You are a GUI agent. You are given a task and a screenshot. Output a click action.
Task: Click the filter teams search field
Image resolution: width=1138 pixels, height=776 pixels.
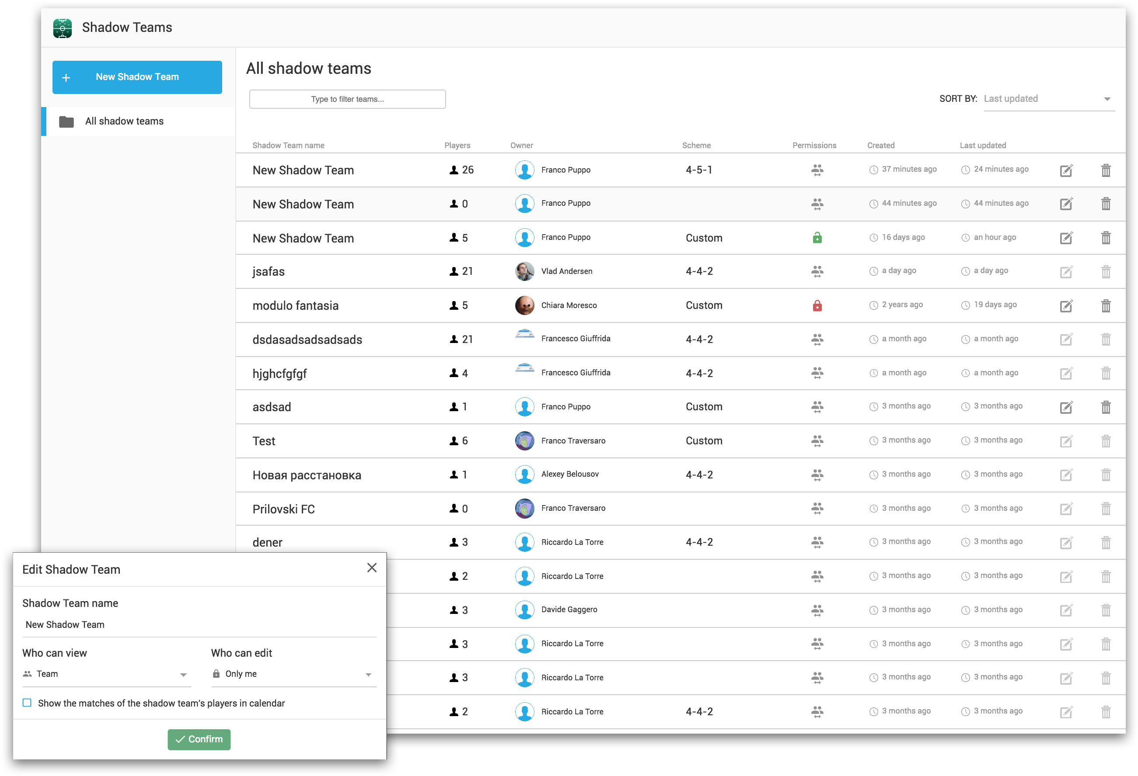pyautogui.click(x=347, y=99)
